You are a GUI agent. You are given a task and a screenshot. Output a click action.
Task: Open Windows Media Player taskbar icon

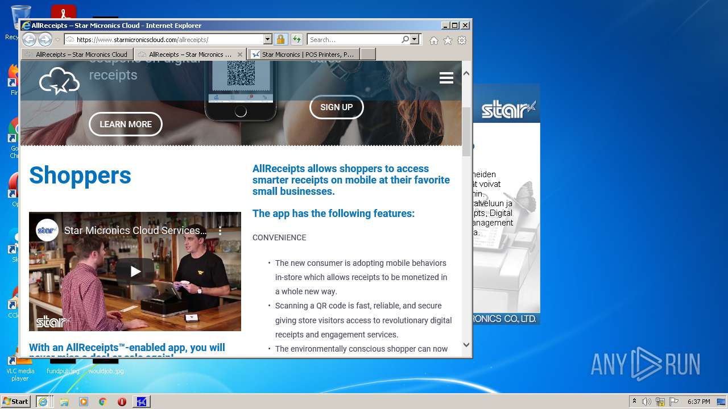[84, 402]
